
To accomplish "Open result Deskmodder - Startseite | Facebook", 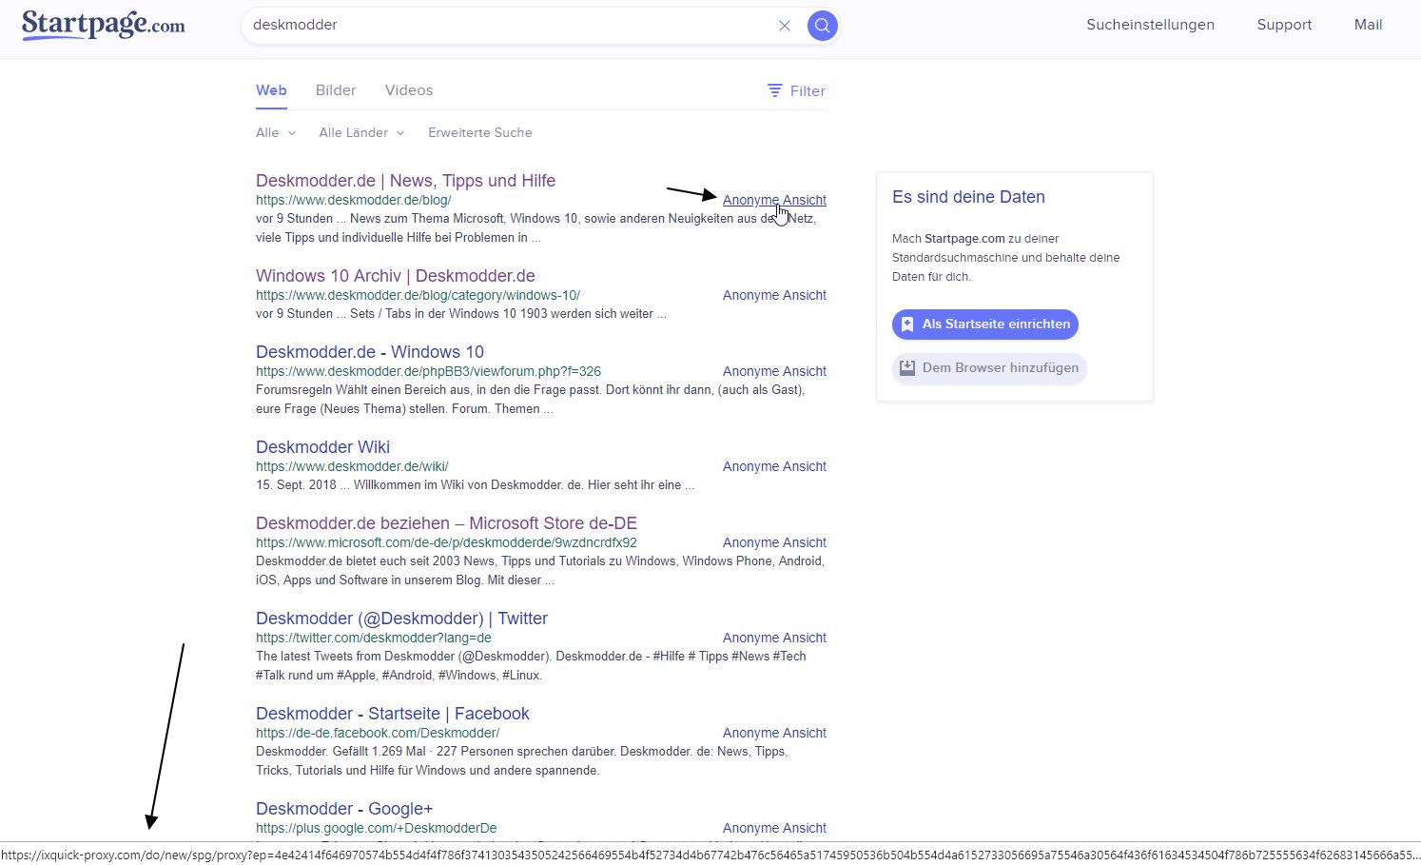I will click(393, 714).
